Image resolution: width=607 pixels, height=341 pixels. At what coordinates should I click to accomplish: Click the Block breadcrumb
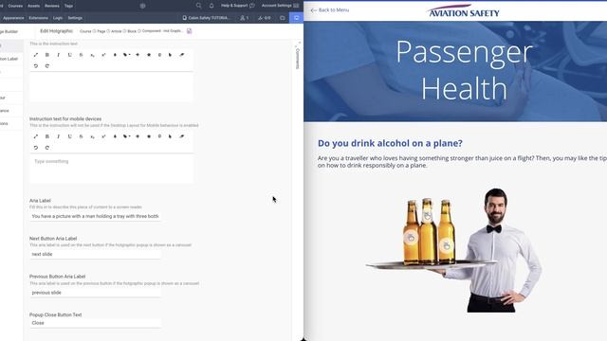coord(132,31)
